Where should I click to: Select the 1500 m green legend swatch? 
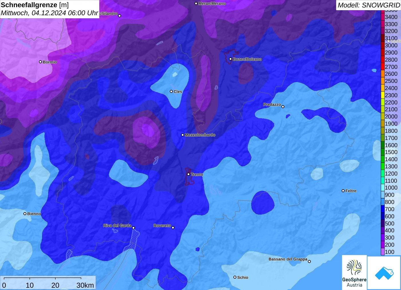(383, 152)
